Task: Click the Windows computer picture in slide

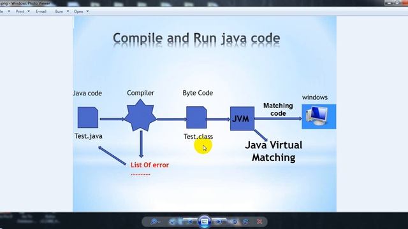Action: (x=319, y=116)
